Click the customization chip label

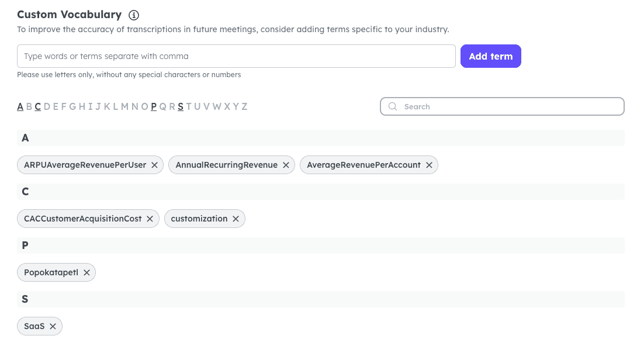[199, 219]
